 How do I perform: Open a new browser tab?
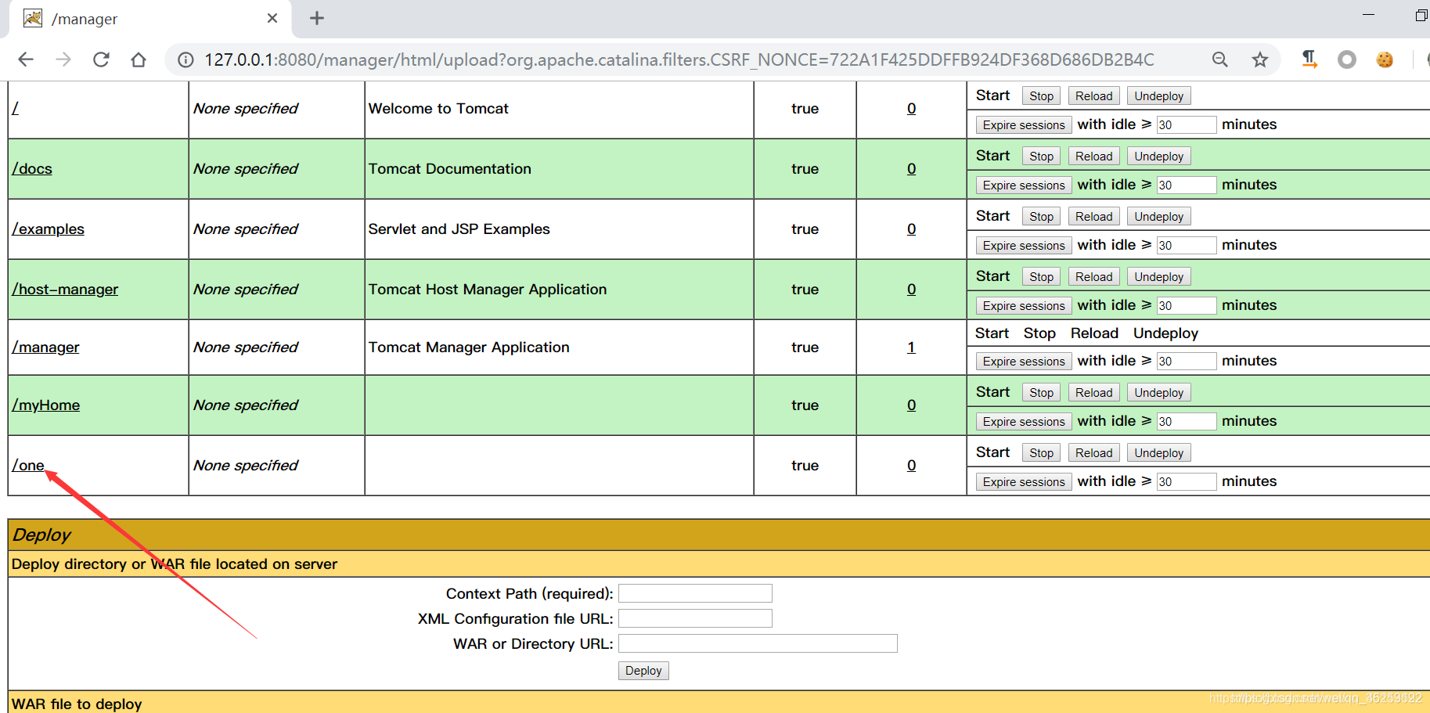click(317, 18)
